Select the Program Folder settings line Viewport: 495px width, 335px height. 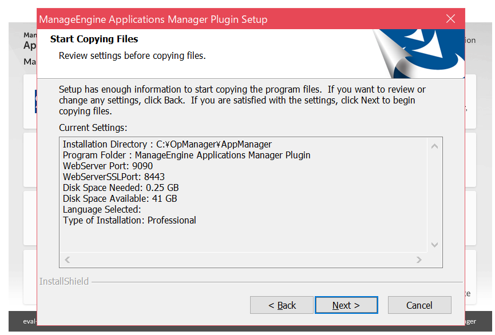187,155
